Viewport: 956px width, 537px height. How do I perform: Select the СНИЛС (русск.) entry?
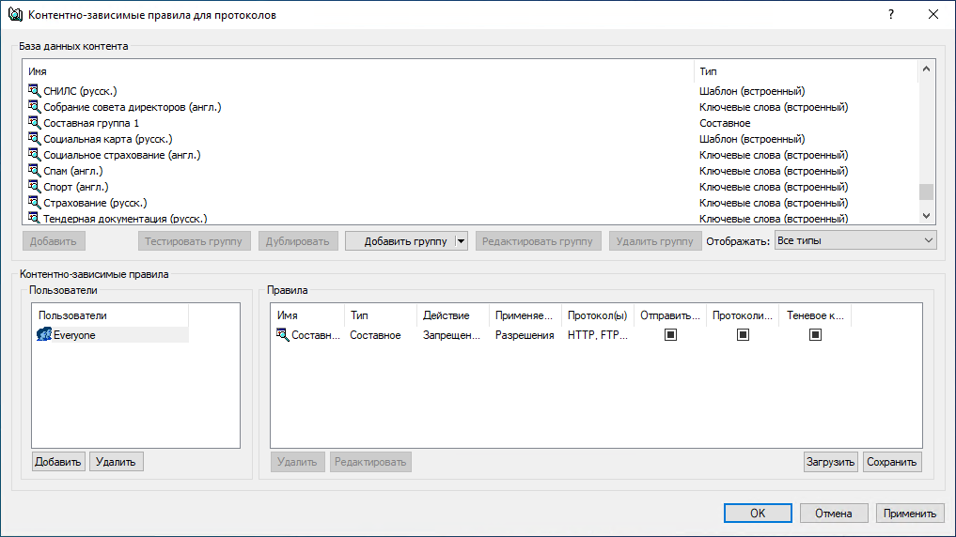(x=80, y=91)
